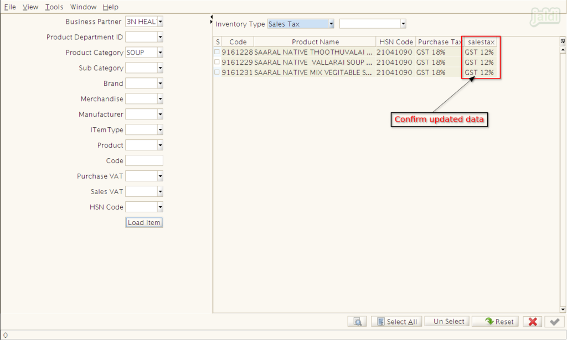The width and height of the screenshot is (567, 340).
Task: Click the red X cancel icon button
Action: click(x=532, y=322)
